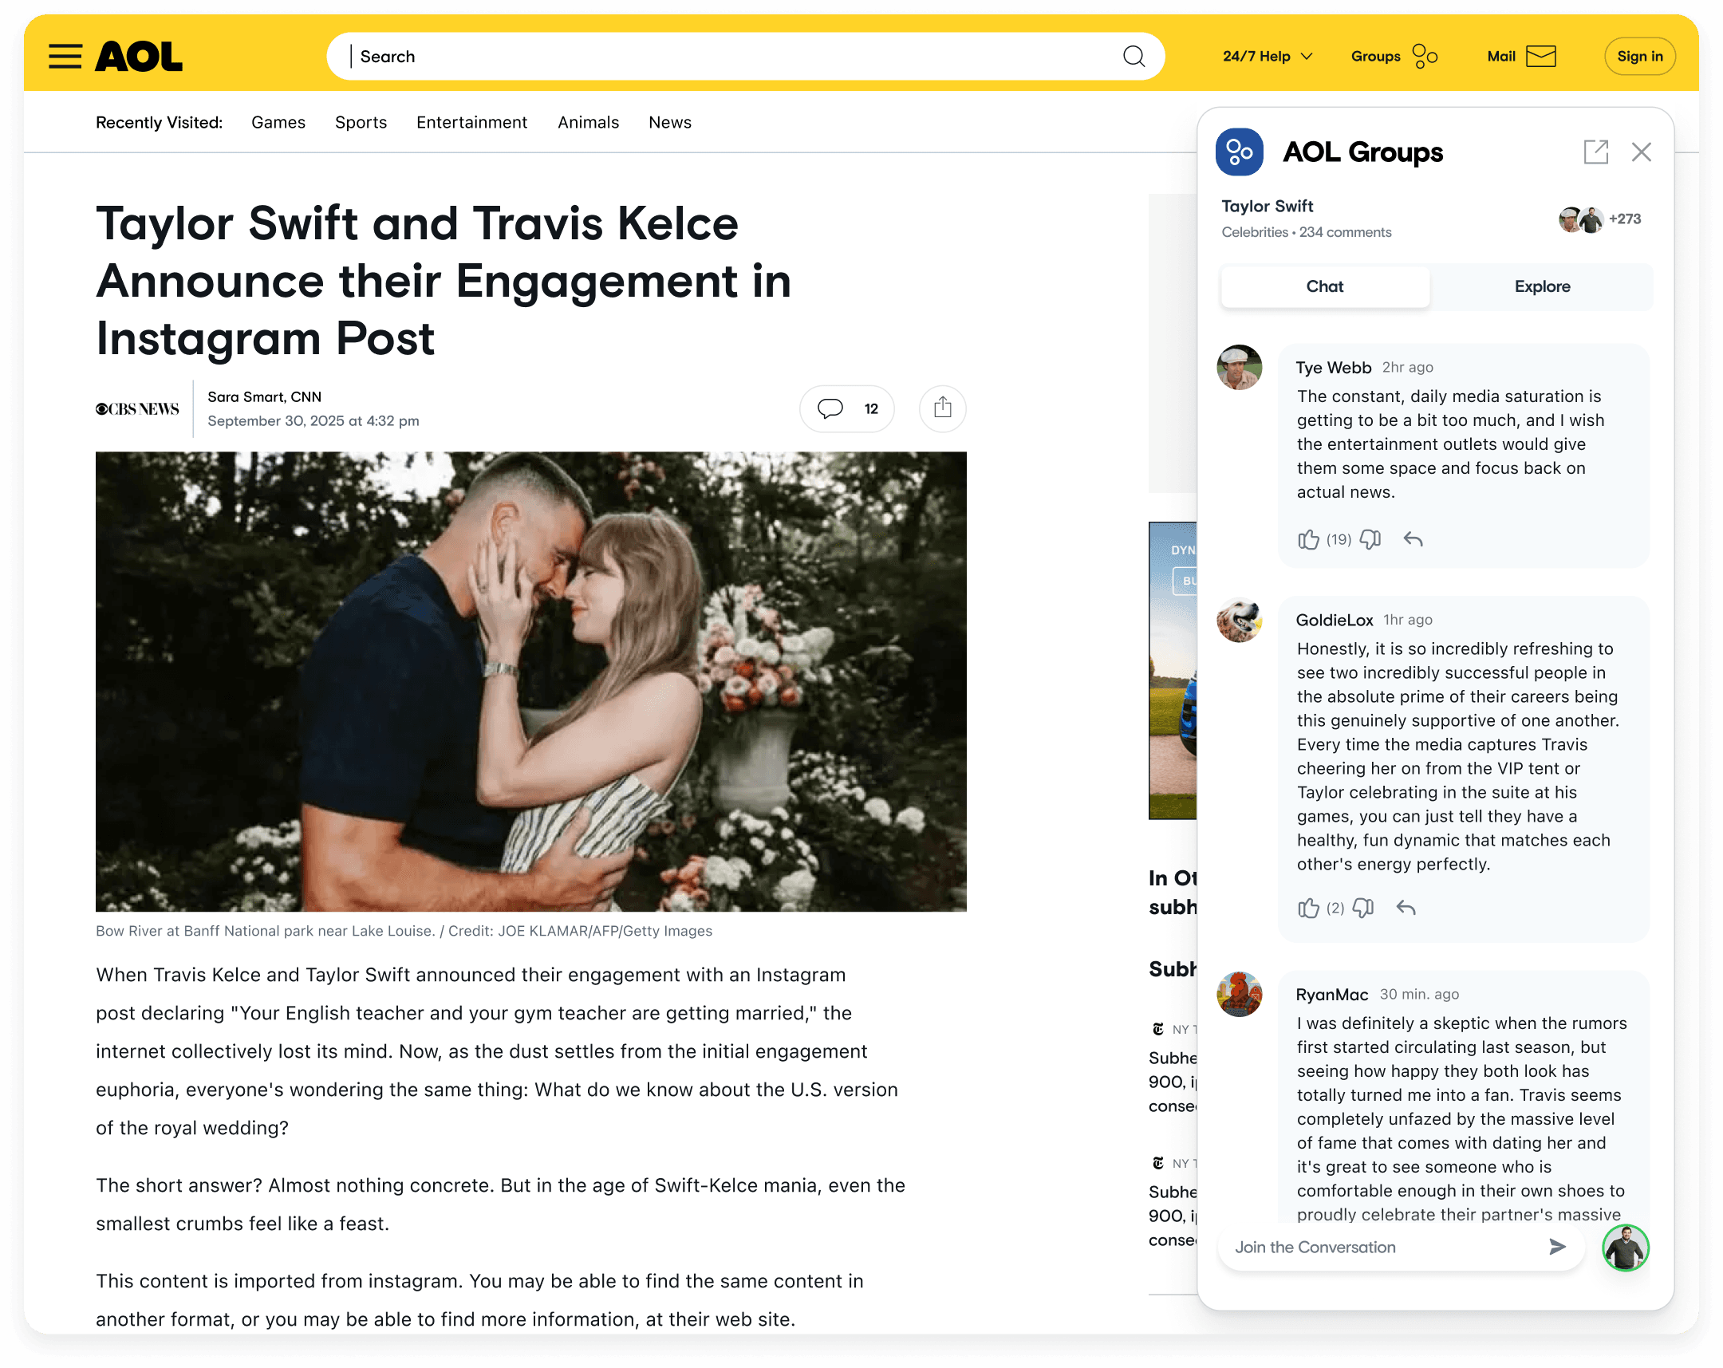The image size is (1723, 1368).
Task: Click the AOL Groups panel logo icon
Action: click(x=1239, y=152)
